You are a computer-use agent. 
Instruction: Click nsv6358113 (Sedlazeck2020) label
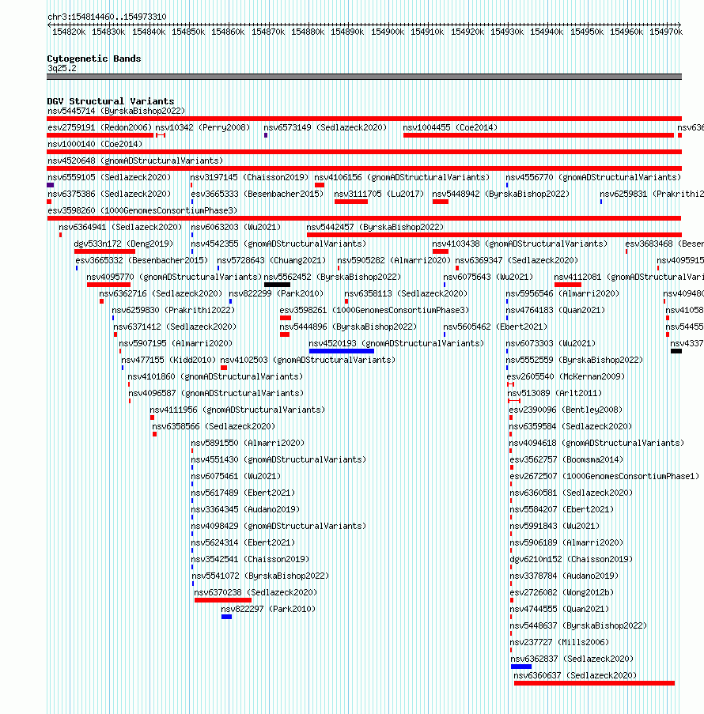pos(406,293)
